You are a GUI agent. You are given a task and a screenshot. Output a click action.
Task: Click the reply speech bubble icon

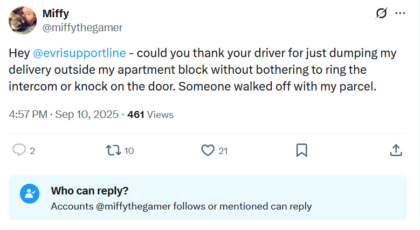point(19,150)
